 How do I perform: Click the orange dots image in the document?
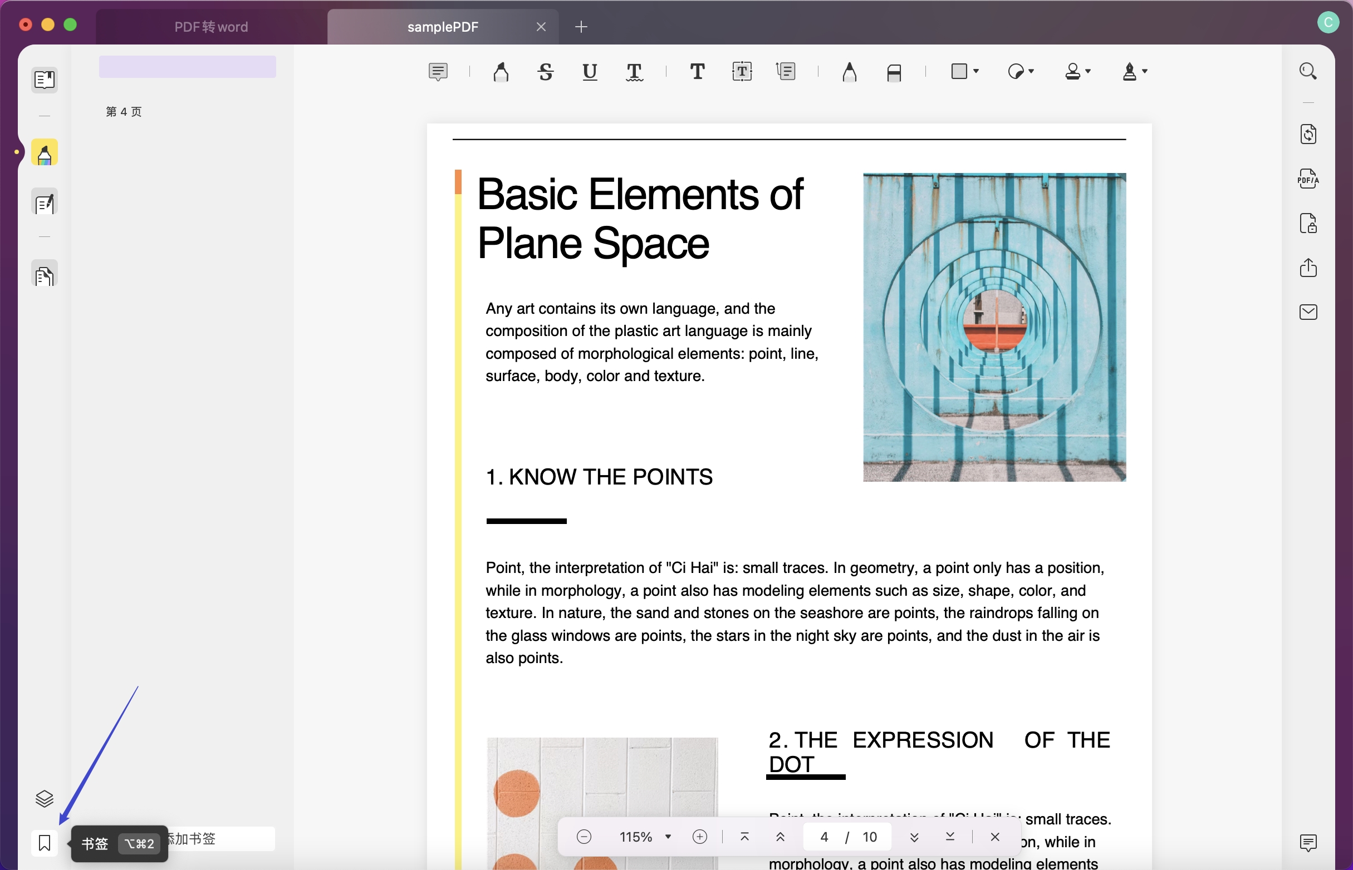tap(602, 803)
